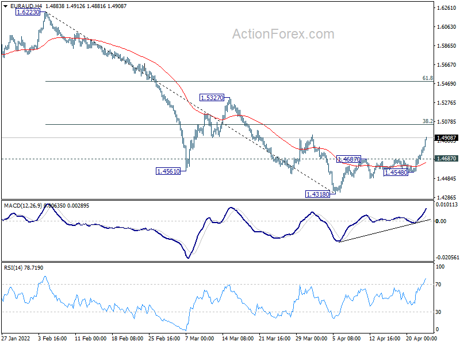Click the 61.8 Fibonacci level label
Viewport: 460px width, 345px height.
427,78
